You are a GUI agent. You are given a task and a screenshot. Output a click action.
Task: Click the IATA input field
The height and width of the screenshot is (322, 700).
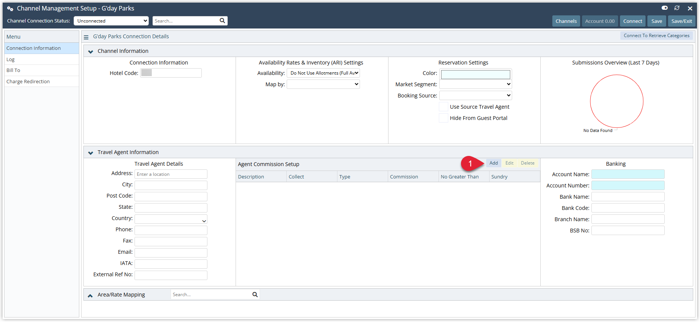171,264
